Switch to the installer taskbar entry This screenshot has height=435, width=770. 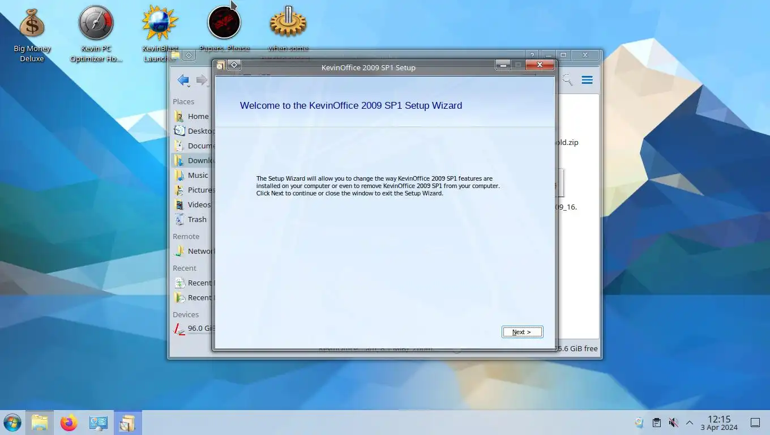pos(127,423)
